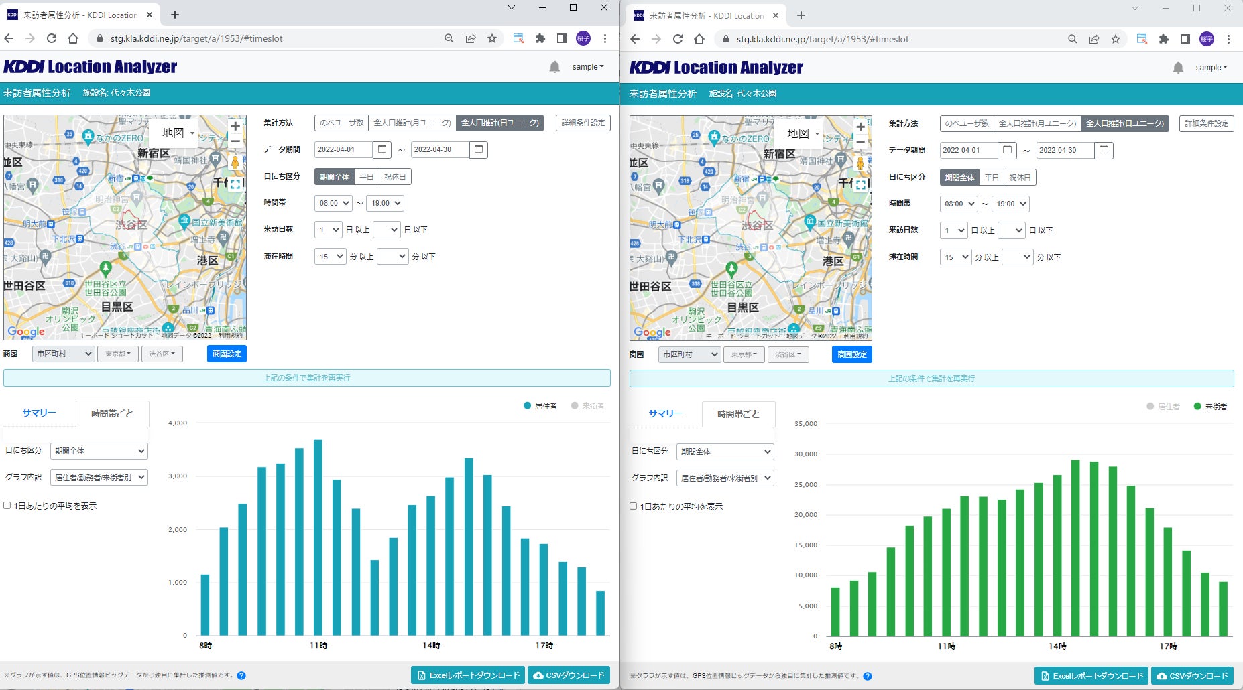
Task: Reload the page in right browser window
Action: tap(678, 39)
